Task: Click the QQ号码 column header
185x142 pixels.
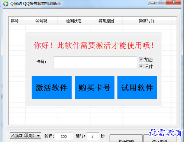Action: click(41, 21)
